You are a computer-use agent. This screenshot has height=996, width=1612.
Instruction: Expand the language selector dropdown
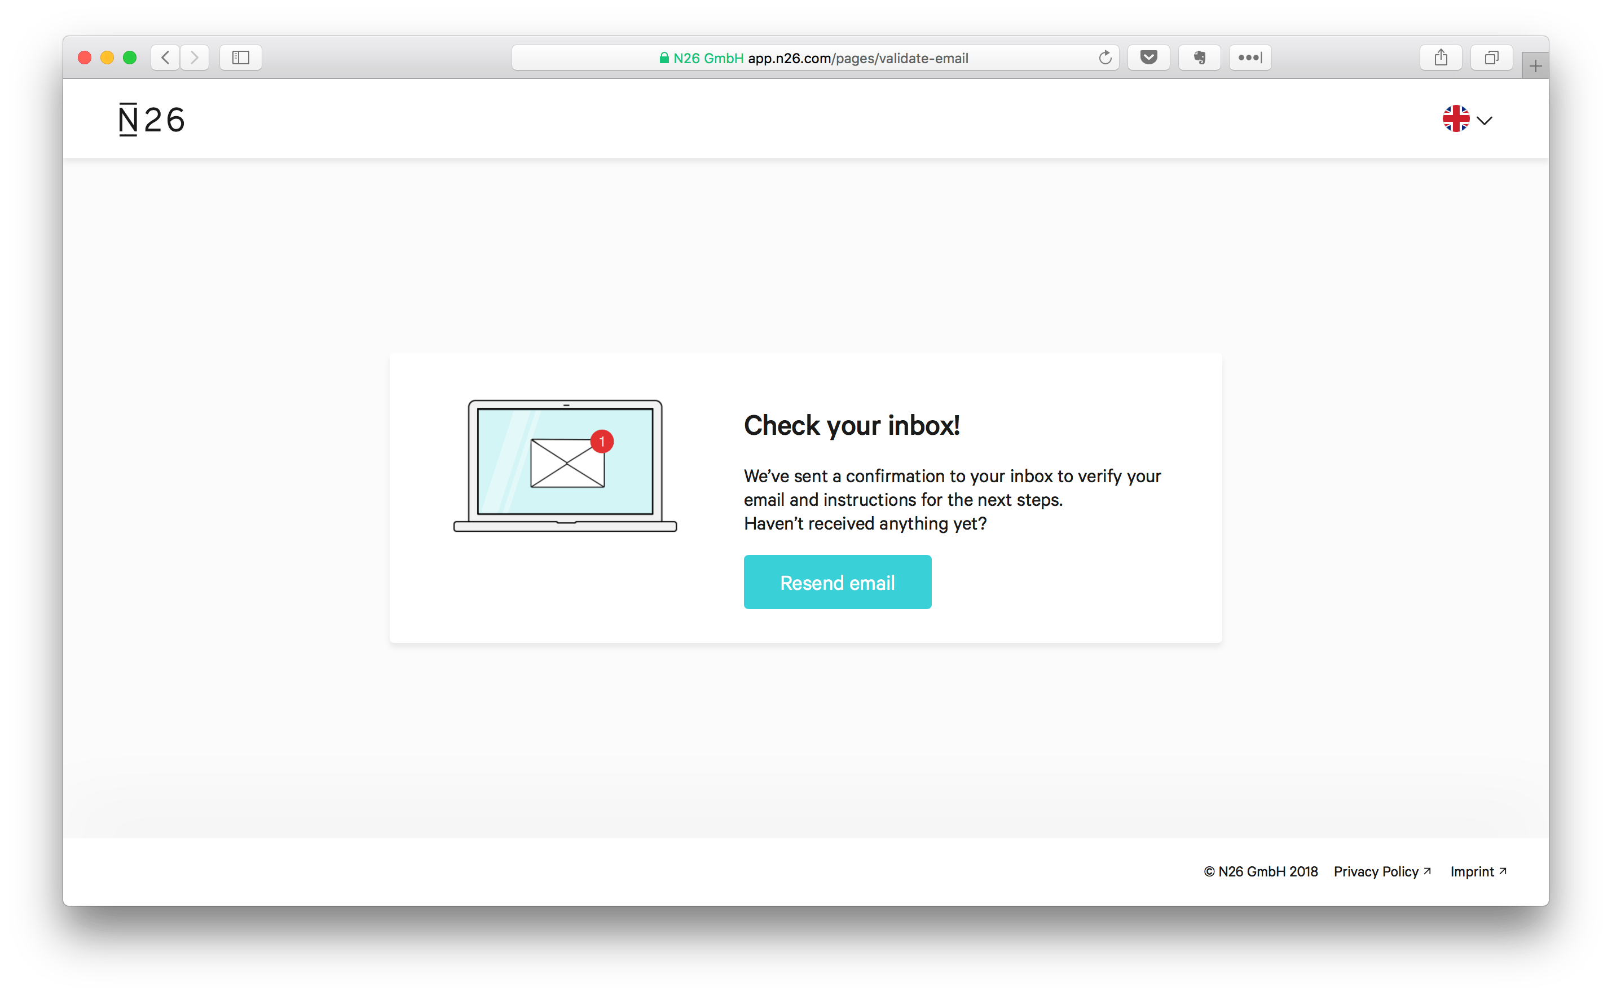(1468, 118)
